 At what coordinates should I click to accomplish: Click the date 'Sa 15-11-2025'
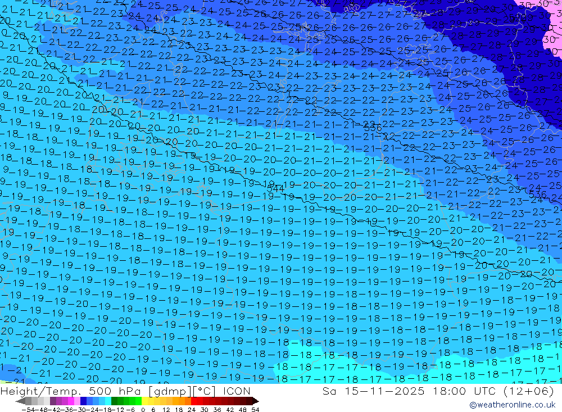(x=373, y=391)
